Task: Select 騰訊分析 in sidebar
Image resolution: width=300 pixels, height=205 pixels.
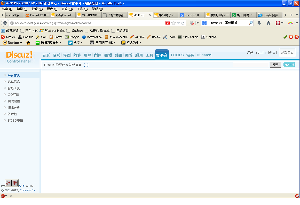Action: (14, 108)
